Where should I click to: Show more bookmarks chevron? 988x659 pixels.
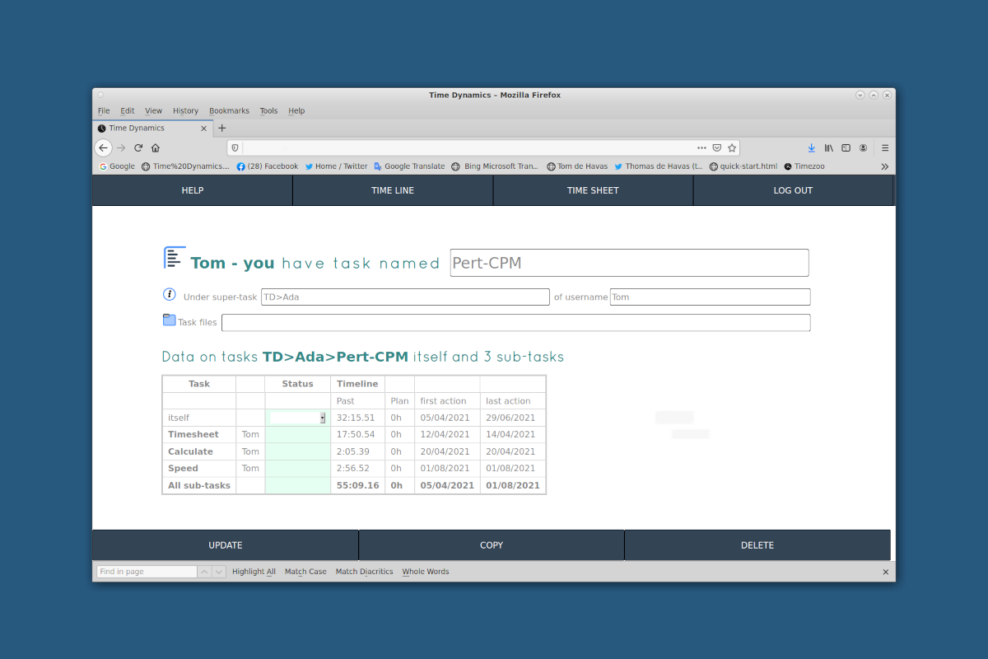click(885, 166)
